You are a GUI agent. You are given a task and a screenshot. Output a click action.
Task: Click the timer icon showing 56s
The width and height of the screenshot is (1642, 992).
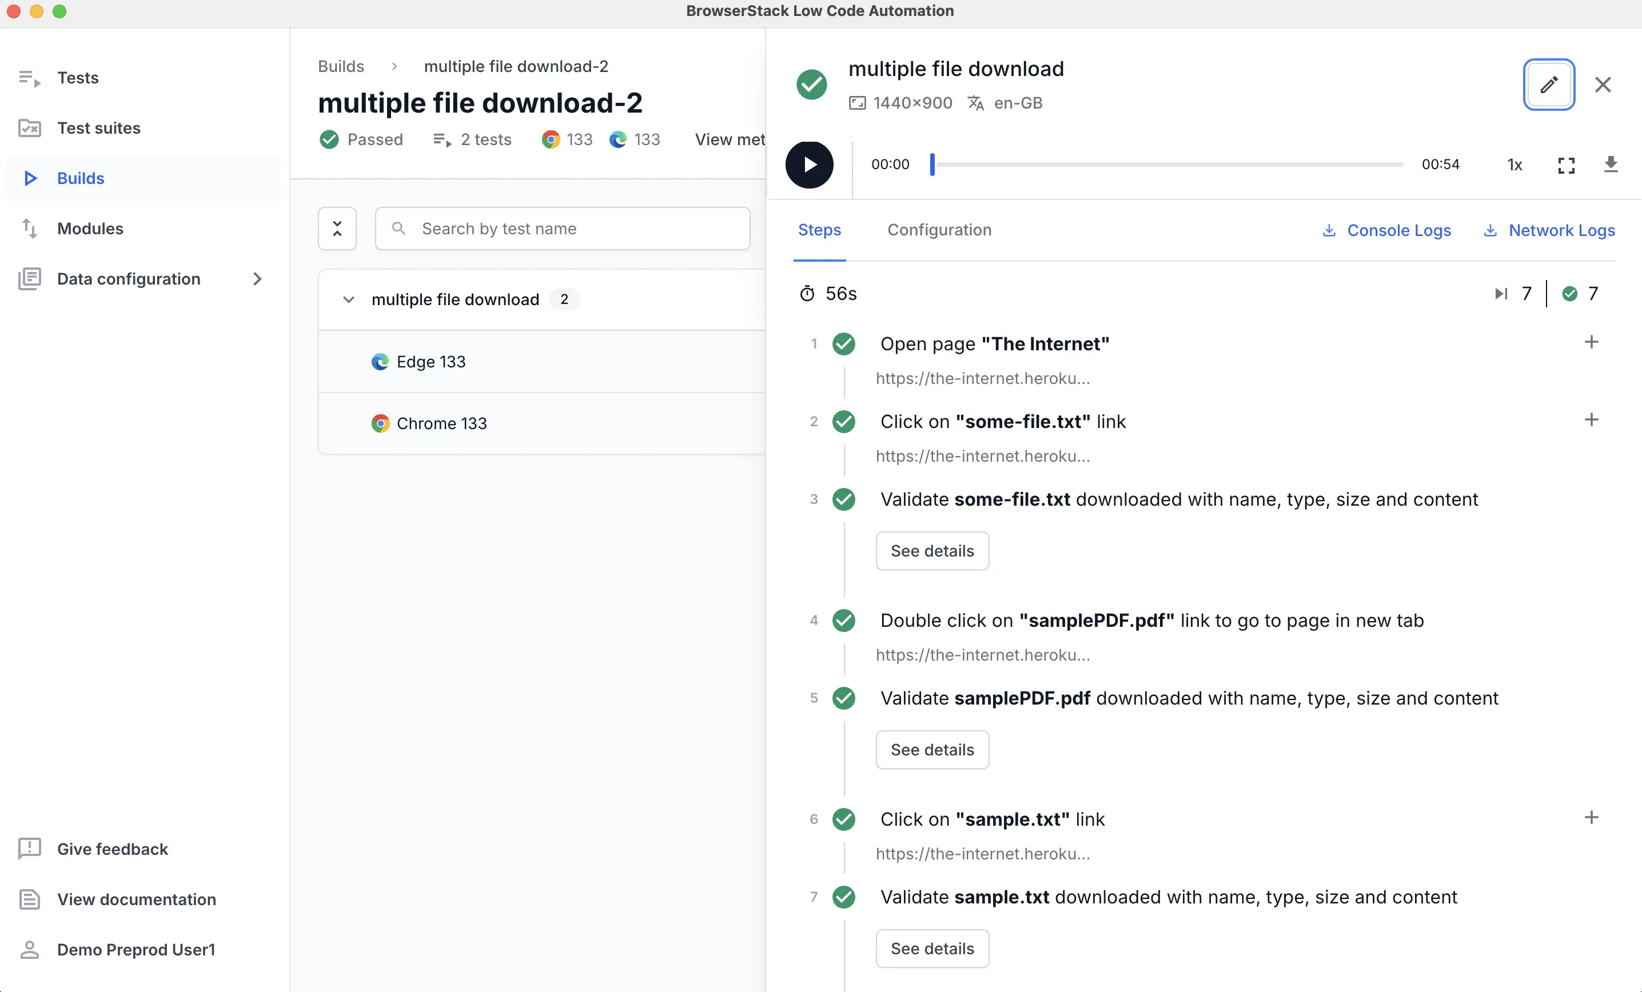click(807, 293)
